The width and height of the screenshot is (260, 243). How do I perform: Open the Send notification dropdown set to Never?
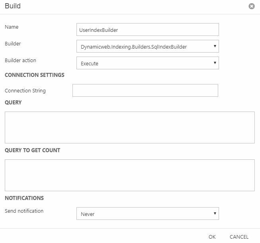pyautogui.click(x=147, y=214)
